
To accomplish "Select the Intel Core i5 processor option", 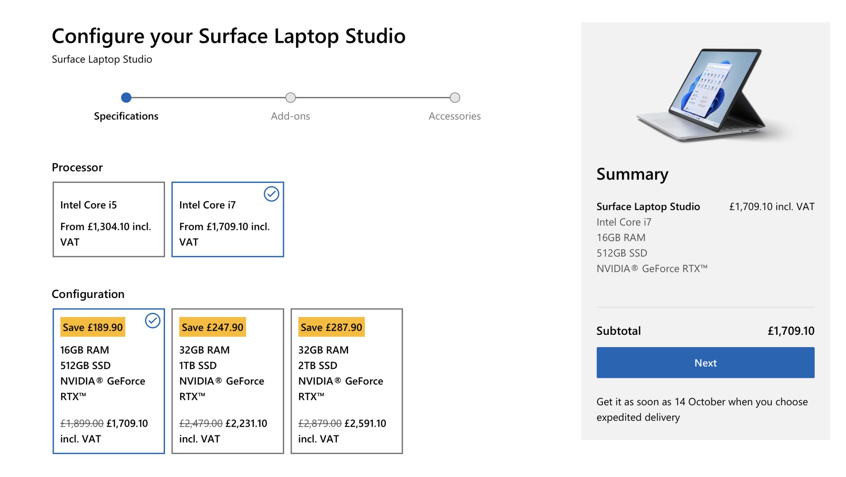I will (x=109, y=219).
